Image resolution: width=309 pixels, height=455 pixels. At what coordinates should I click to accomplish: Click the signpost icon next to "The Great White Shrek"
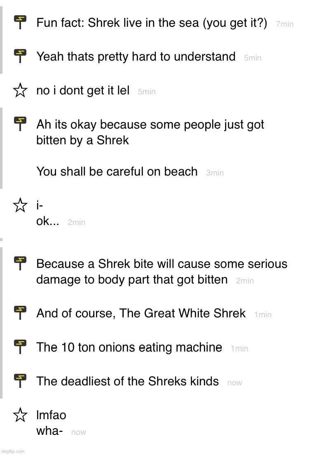pos(20,313)
